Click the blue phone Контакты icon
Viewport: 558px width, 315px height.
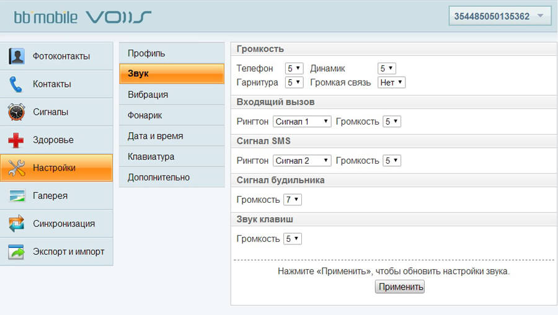coord(15,84)
